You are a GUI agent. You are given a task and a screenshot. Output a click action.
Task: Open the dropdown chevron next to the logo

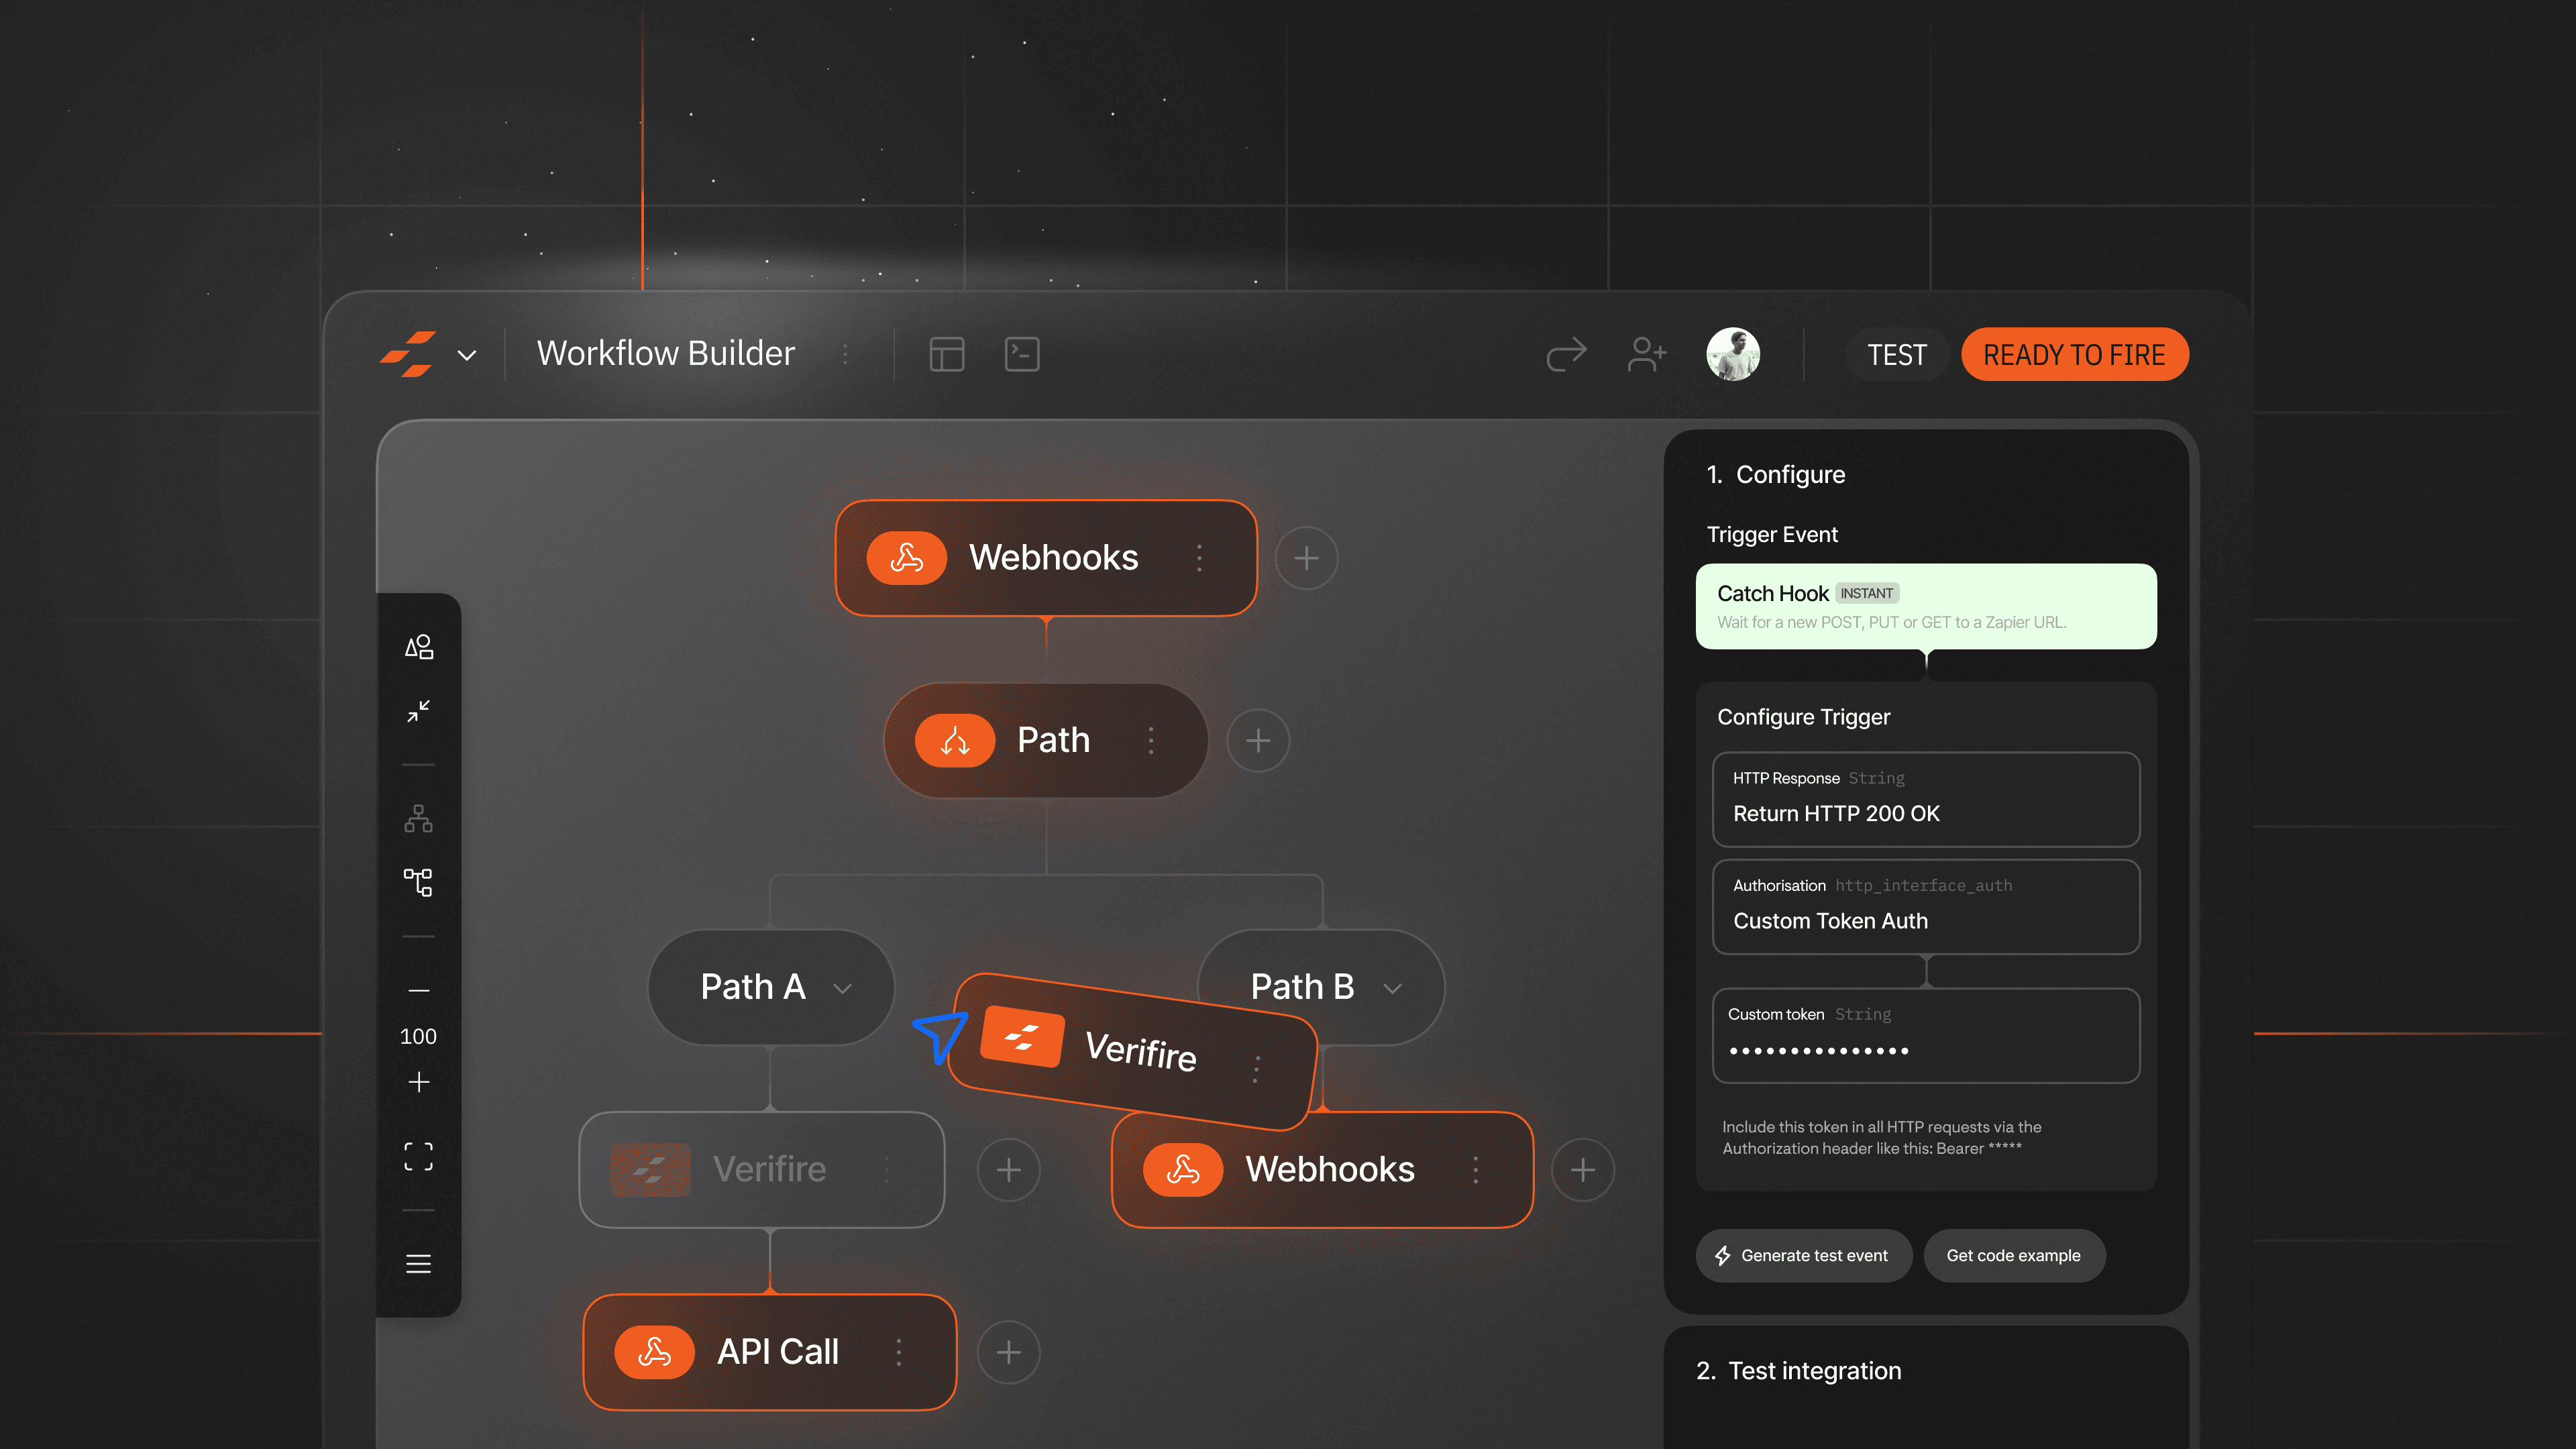pyautogui.click(x=467, y=355)
